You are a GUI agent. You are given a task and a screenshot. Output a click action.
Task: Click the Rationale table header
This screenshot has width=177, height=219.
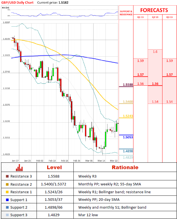(125, 167)
